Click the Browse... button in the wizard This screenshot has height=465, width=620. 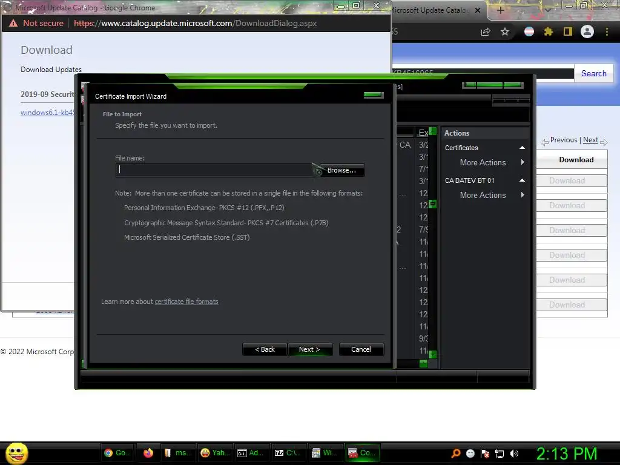[342, 170]
